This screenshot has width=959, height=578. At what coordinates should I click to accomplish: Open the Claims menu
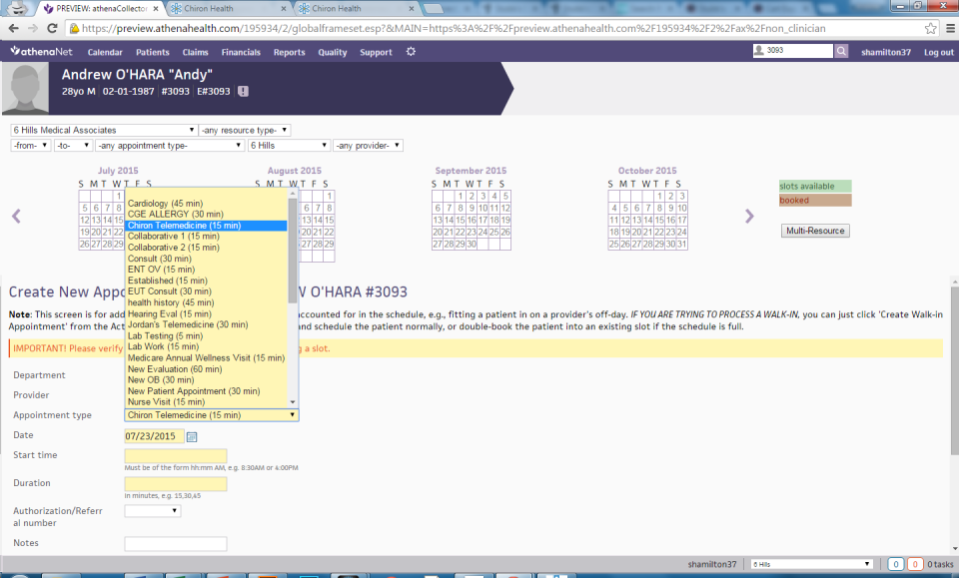click(195, 53)
